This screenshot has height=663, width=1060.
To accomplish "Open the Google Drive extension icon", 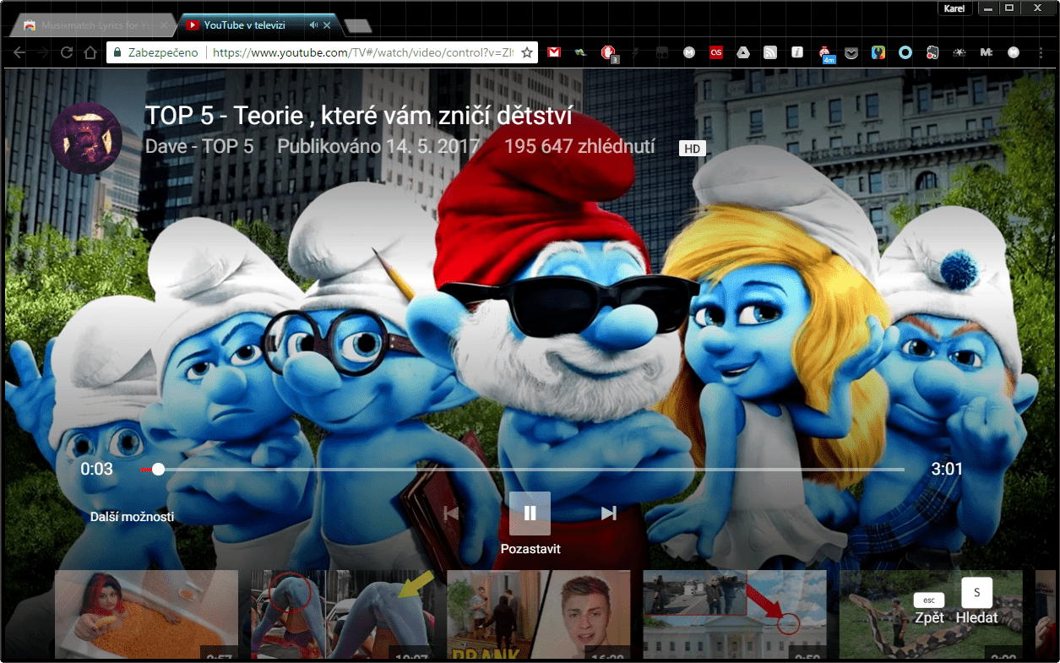I will click(x=742, y=52).
